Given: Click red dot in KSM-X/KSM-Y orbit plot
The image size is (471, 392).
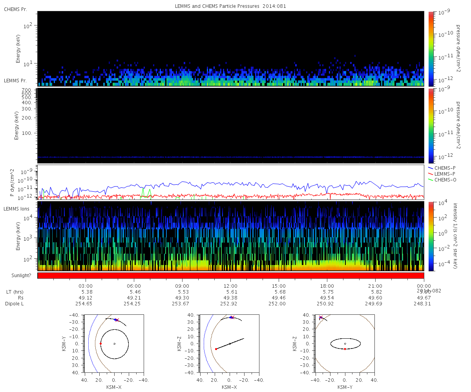Looking at the screenshot, I should pyautogui.click(x=100, y=343).
